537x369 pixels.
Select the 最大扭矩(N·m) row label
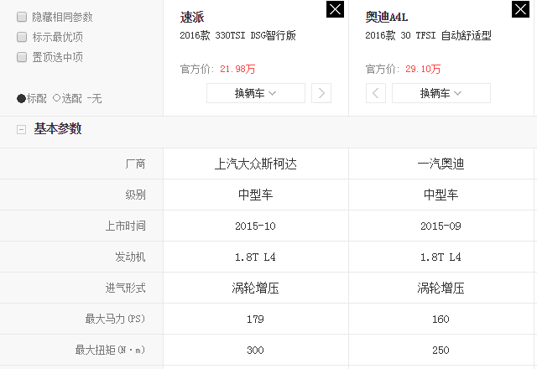110,350
